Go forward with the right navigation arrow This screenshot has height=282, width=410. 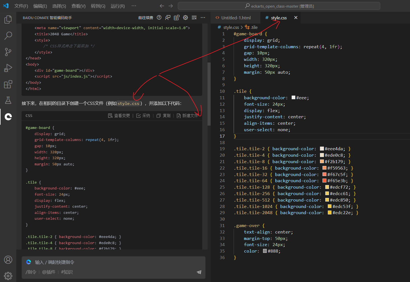tap(171, 6)
